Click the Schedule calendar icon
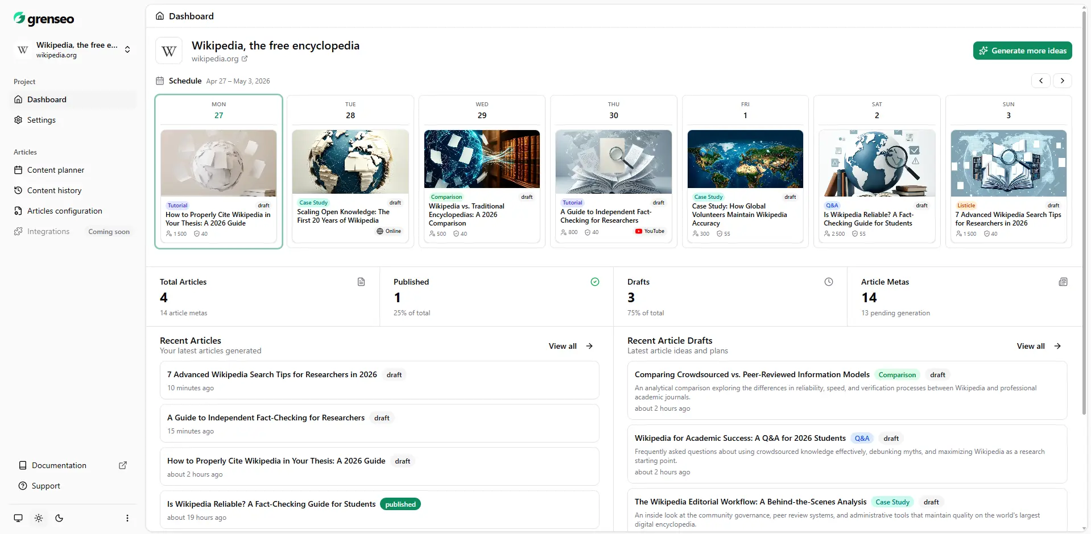This screenshot has width=1091, height=534. [160, 81]
